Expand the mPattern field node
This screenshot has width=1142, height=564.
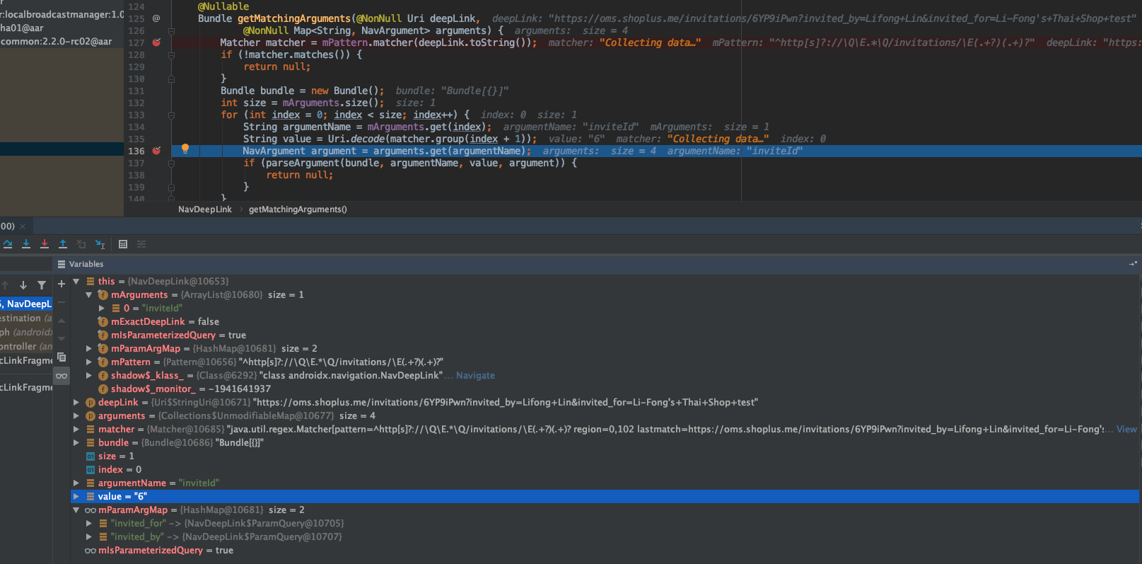click(x=89, y=362)
